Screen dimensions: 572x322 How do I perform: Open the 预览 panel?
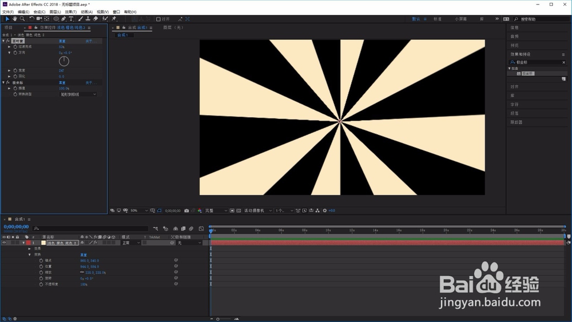pos(515,46)
